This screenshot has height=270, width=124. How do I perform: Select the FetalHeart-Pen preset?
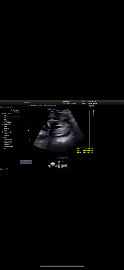[x=8, y=146]
